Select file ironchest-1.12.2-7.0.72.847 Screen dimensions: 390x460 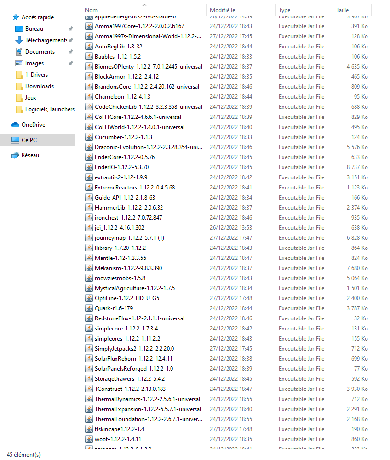coord(128,218)
